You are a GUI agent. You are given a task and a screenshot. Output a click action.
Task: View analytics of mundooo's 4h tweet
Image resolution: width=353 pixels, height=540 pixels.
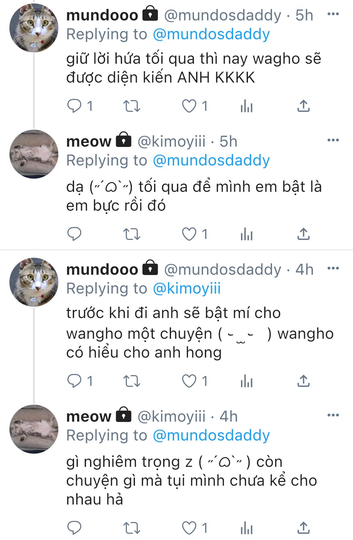[247, 381]
